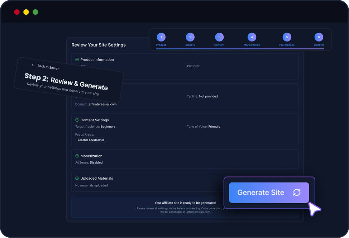The height and width of the screenshot is (238, 349).
Task: Click the refresh icon in Generate Site
Action: click(x=297, y=193)
